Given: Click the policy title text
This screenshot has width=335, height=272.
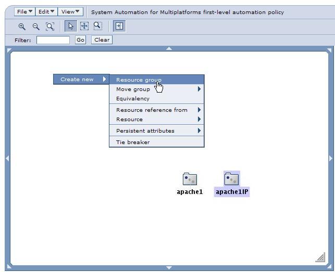Looking at the screenshot, I should pos(188,12).
